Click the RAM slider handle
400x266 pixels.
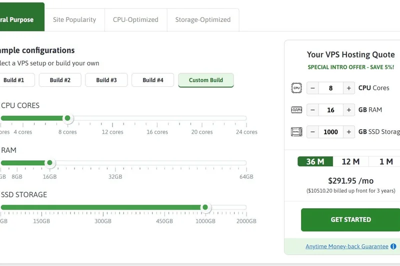coord(49,163)
